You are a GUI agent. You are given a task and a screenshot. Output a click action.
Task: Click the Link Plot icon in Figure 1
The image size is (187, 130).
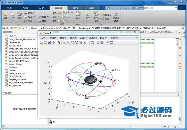click(92, 42)
